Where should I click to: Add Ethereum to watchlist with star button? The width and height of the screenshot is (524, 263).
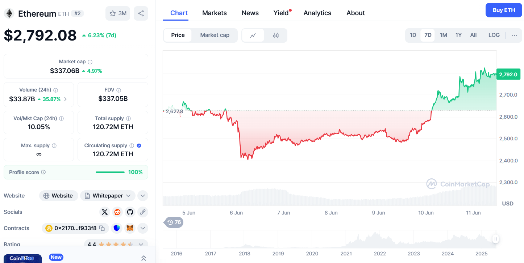click(x=118, y=13)
